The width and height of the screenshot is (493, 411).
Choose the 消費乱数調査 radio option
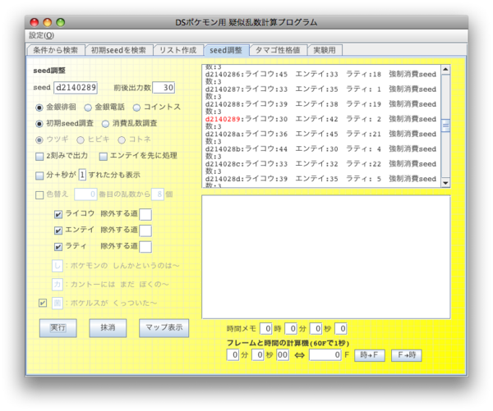coord(105,124)
